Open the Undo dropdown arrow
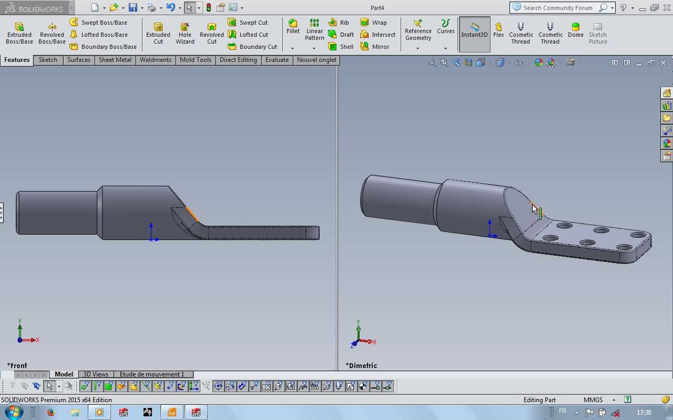Screen dimensions: 673x420 click(180, 8)
